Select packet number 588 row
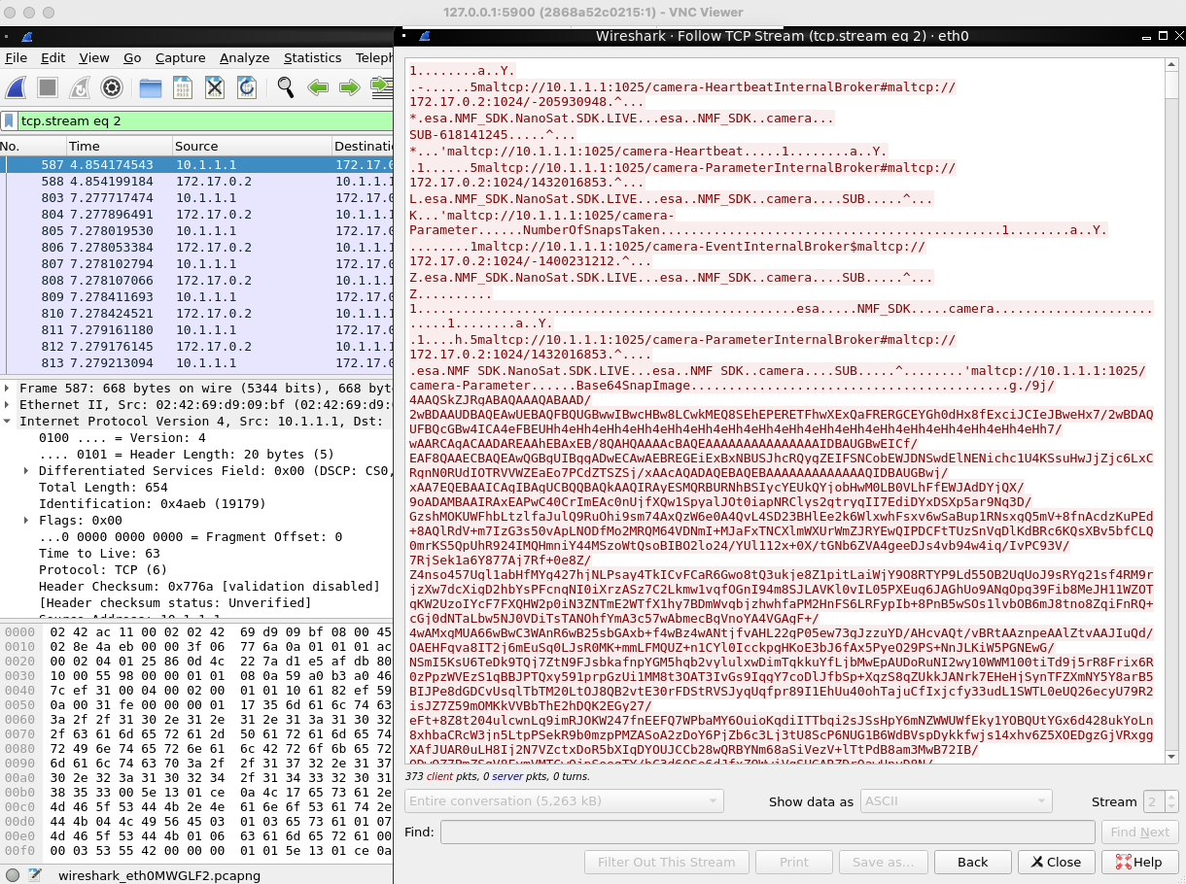Image resolution: width=1186 pixels, height=884 pixels. pyautogui.click(x=196, y=182)
